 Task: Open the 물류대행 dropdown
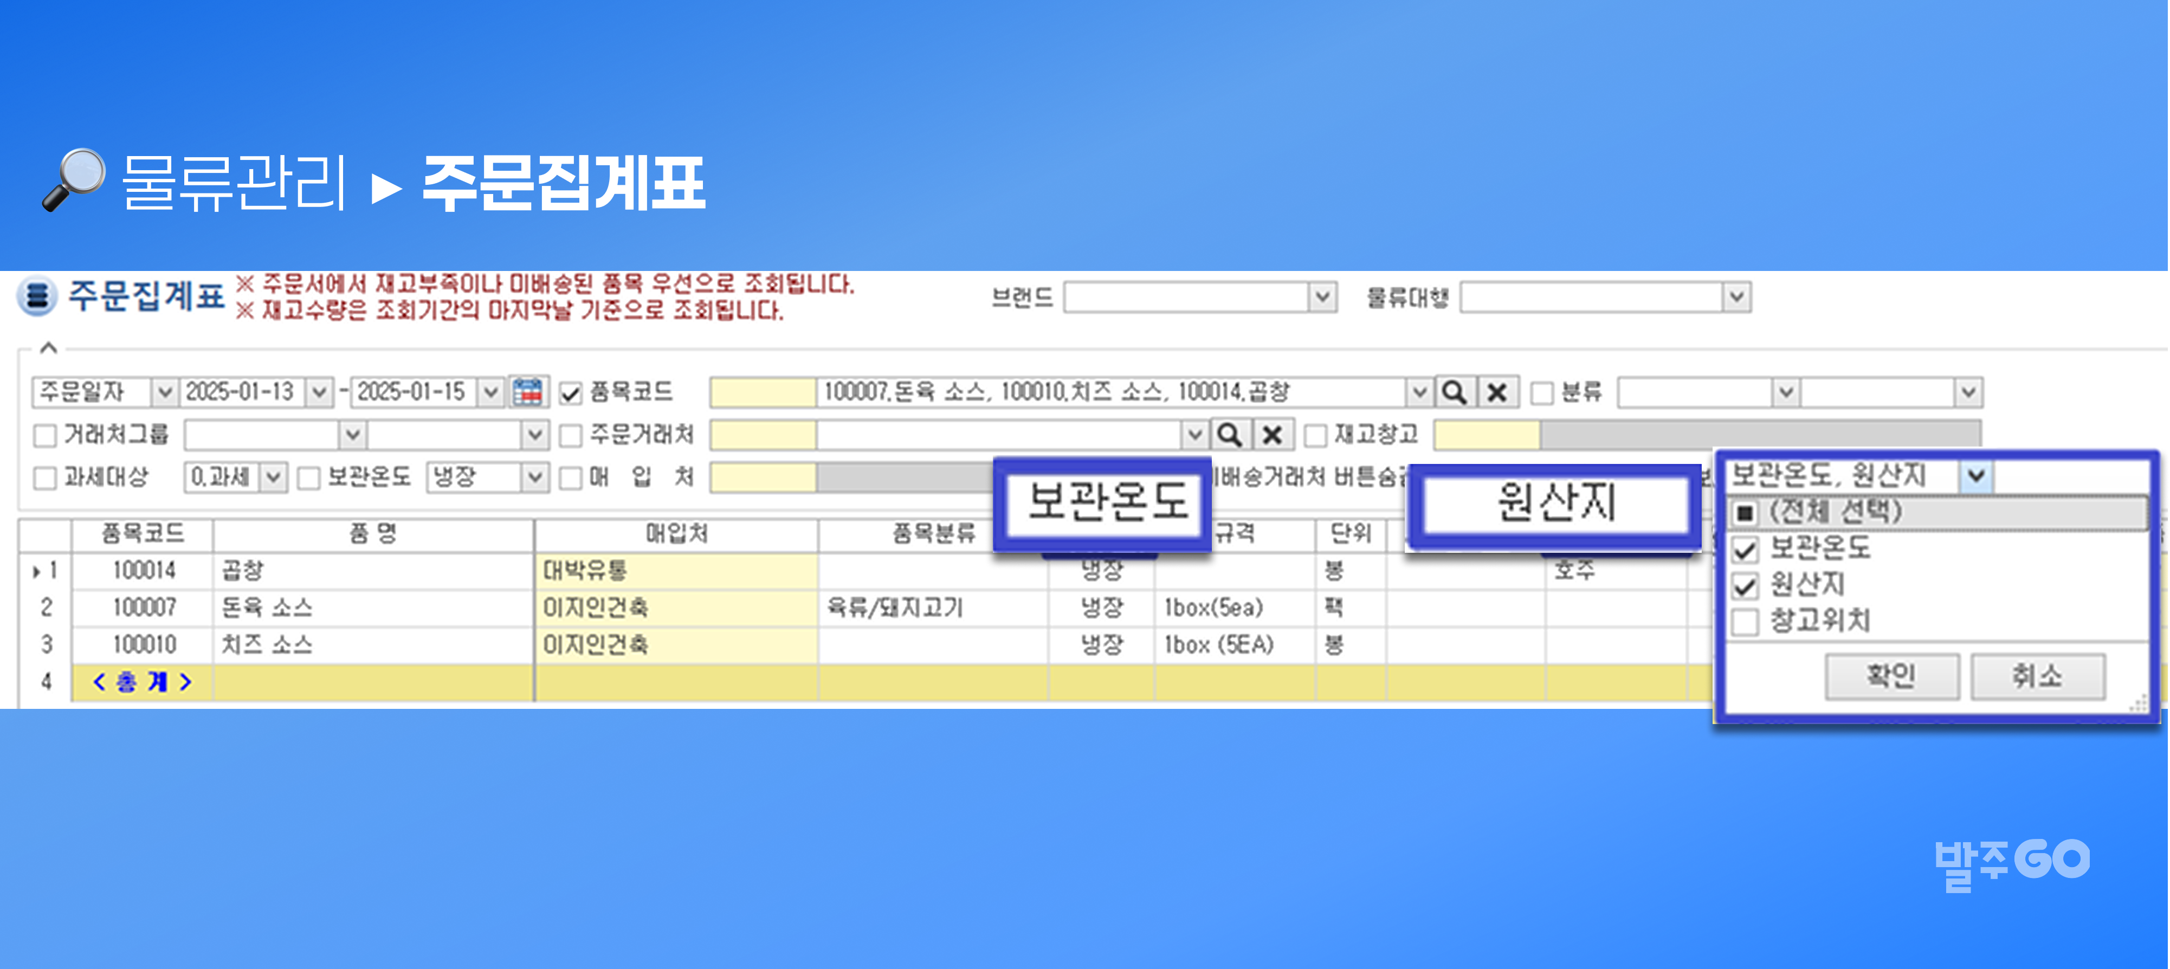1735,298
